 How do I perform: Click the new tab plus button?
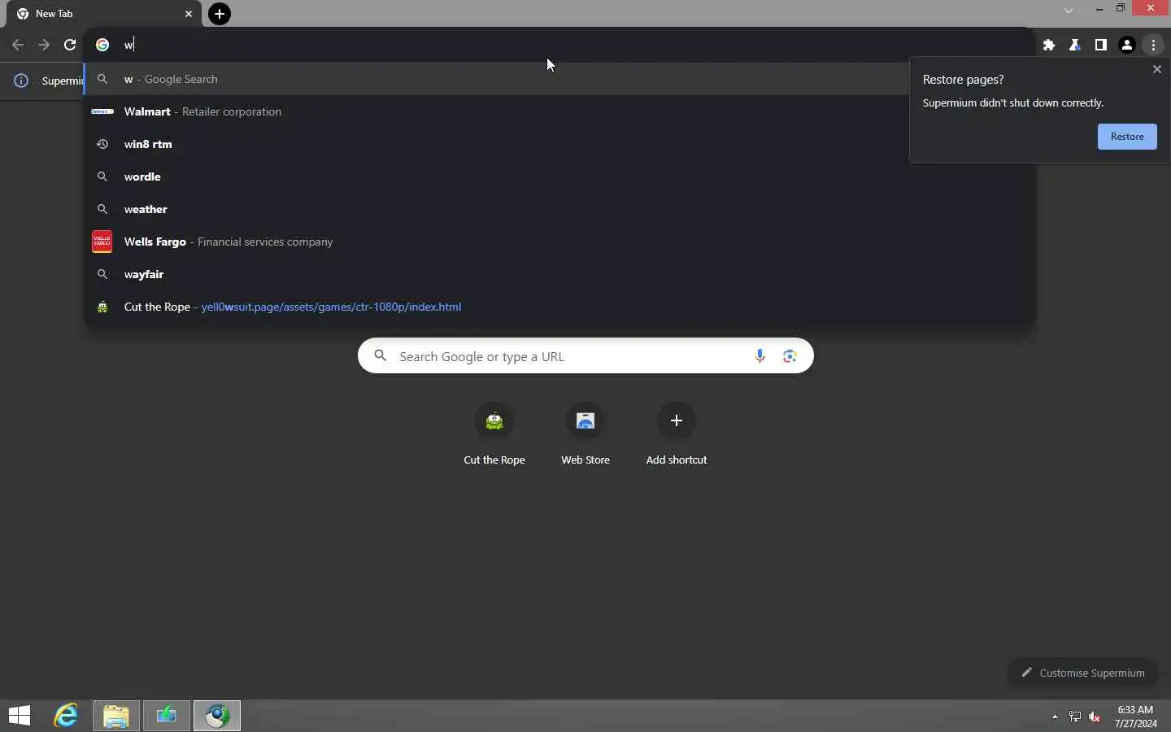pos(220,14)
